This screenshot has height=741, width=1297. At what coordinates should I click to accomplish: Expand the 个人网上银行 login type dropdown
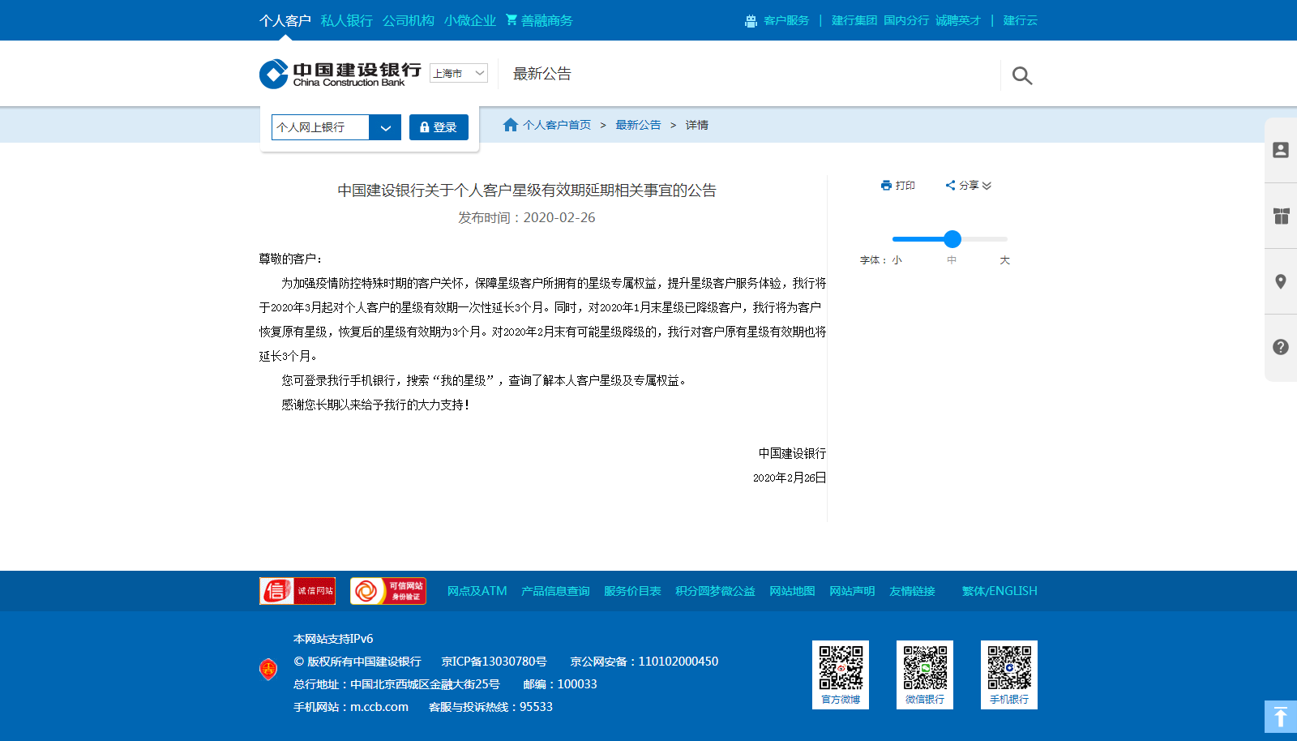tap(386, 127)
